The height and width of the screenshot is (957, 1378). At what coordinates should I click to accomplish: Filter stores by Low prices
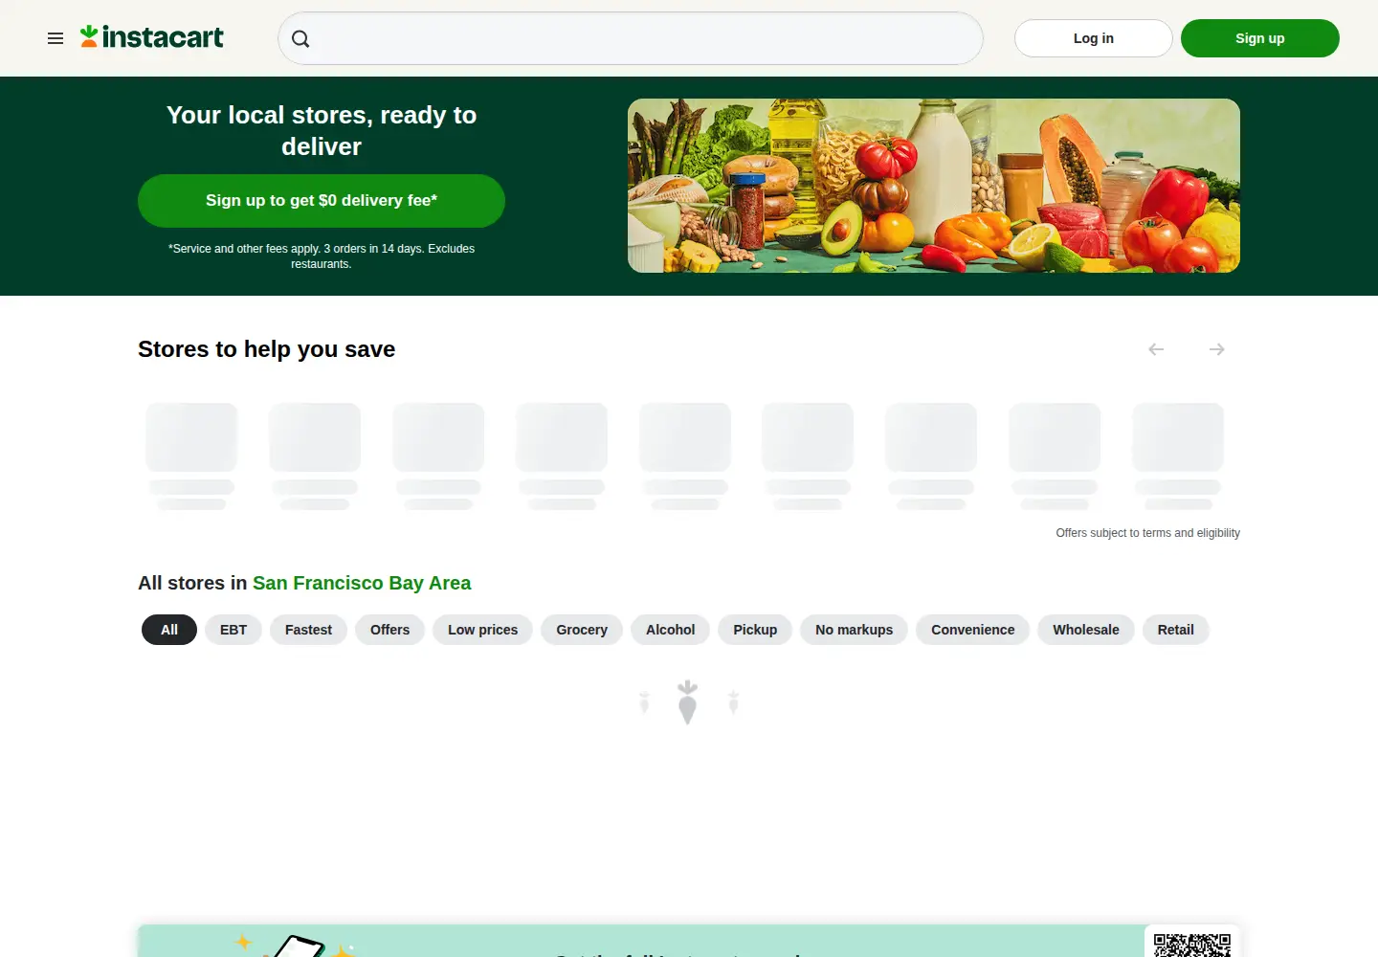[x=482, y=630]
